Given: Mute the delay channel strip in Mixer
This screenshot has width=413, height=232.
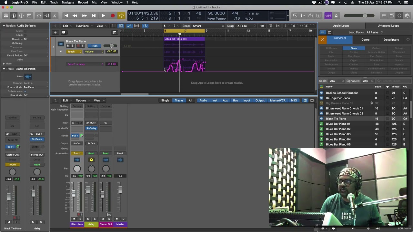Looking at the screenshot, I should [x=88, y=219].
